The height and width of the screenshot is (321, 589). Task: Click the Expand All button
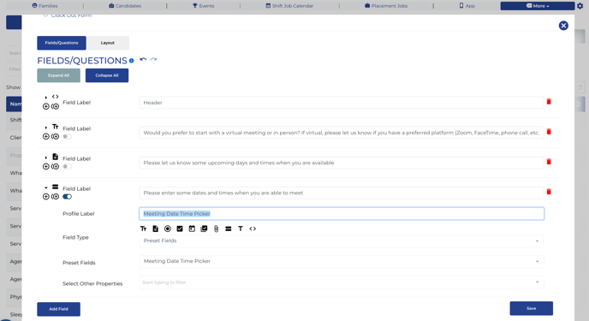click(x=58, y=75)
